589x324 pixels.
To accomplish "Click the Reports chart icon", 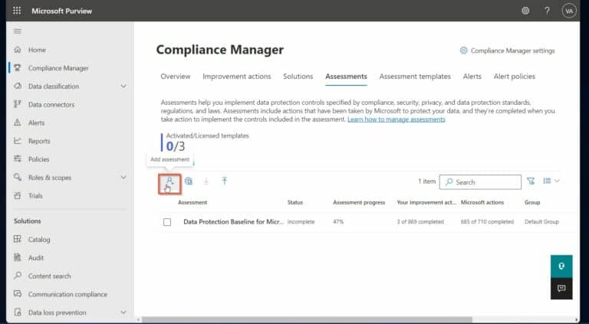I will tap(18, 141).
